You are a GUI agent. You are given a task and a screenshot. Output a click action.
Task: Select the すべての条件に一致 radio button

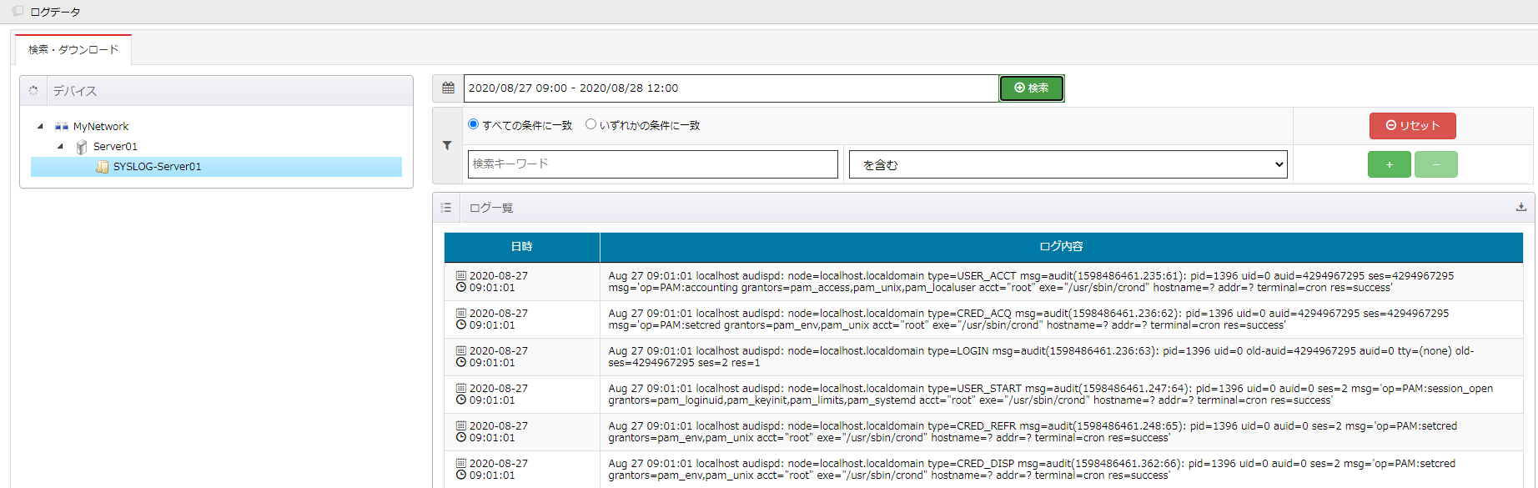474,124
